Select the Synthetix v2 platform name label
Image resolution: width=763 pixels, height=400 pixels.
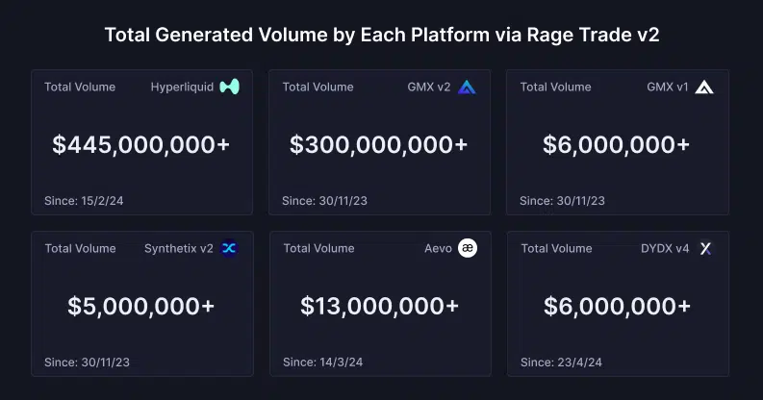(x=179, y=248)
